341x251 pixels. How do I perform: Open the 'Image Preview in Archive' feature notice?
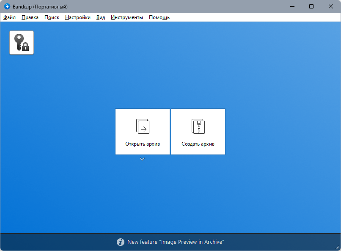point(176,242)
